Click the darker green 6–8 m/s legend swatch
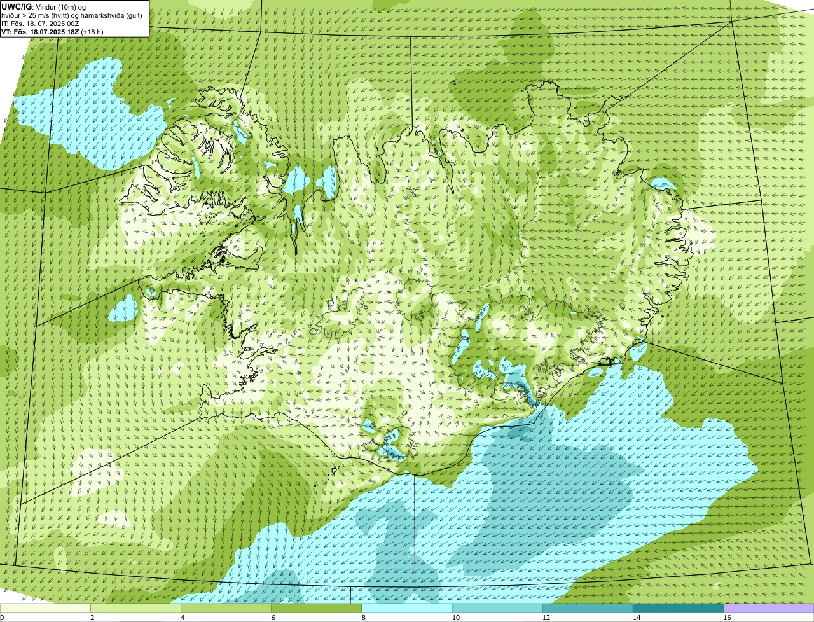814x622 pixels. [317, 609]
